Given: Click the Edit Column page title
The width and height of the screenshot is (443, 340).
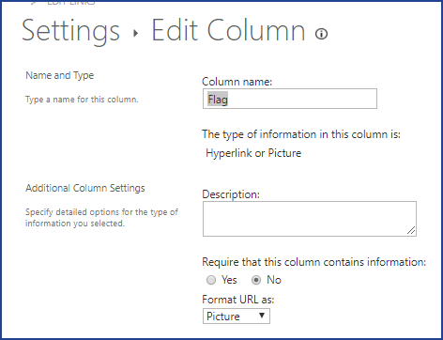Looking at the screenshot, I should point(228,30).
